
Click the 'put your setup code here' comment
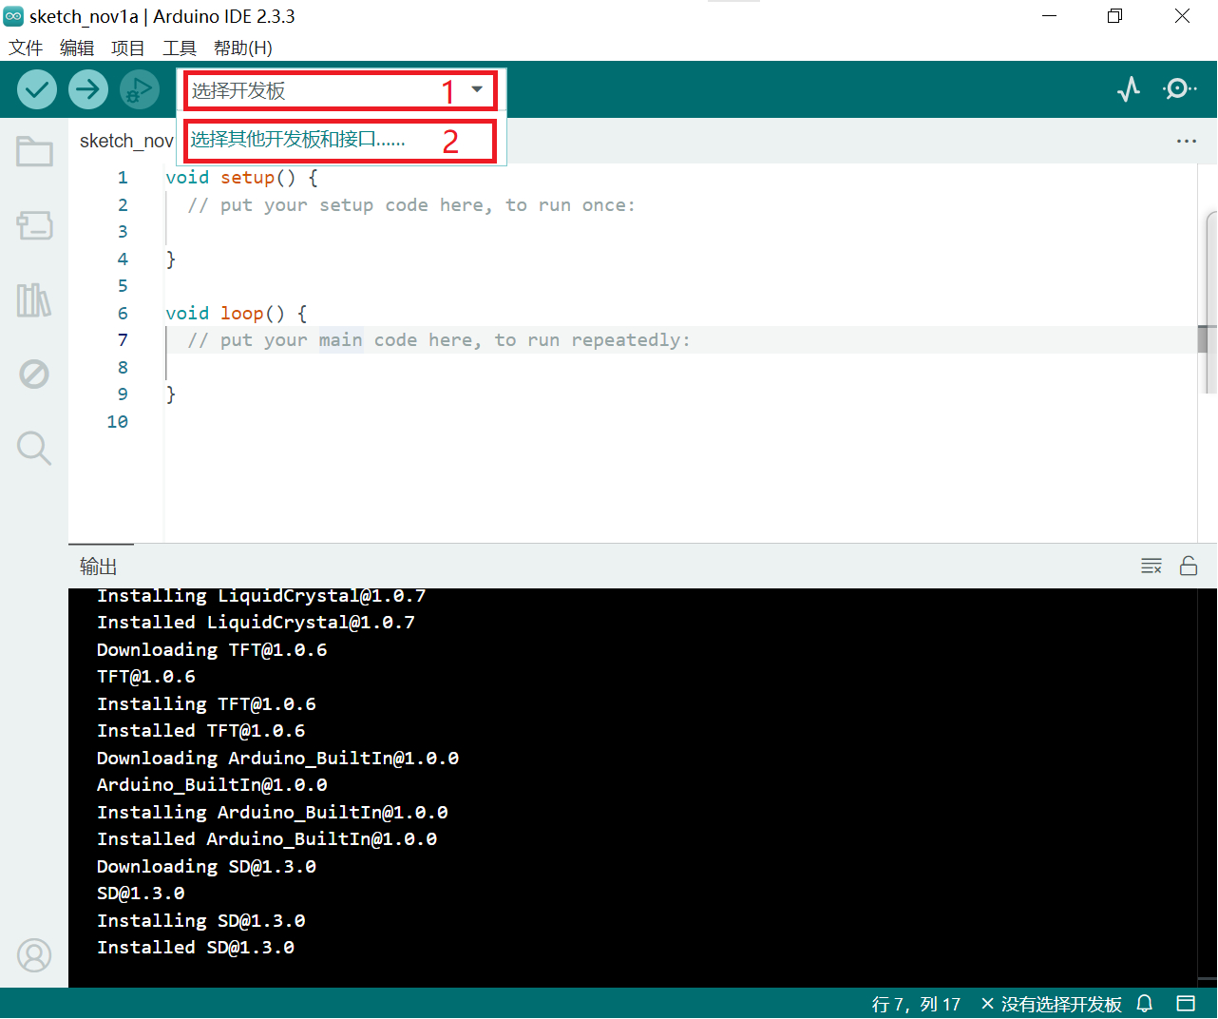coord(411,205)
